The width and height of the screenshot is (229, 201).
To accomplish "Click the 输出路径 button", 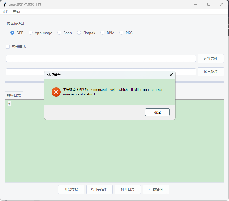I will 210,72.
